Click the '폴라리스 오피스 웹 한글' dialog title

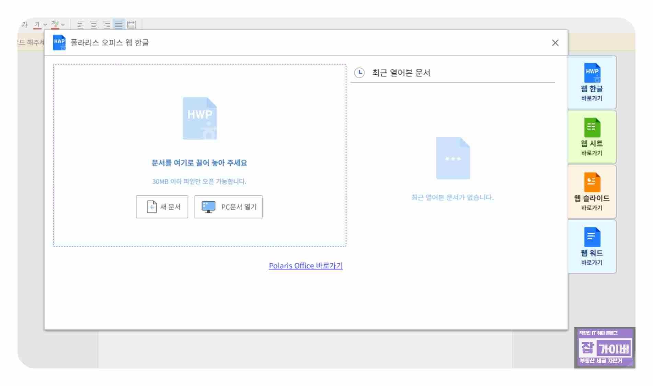pyautogui.click(x=110, y=43)
